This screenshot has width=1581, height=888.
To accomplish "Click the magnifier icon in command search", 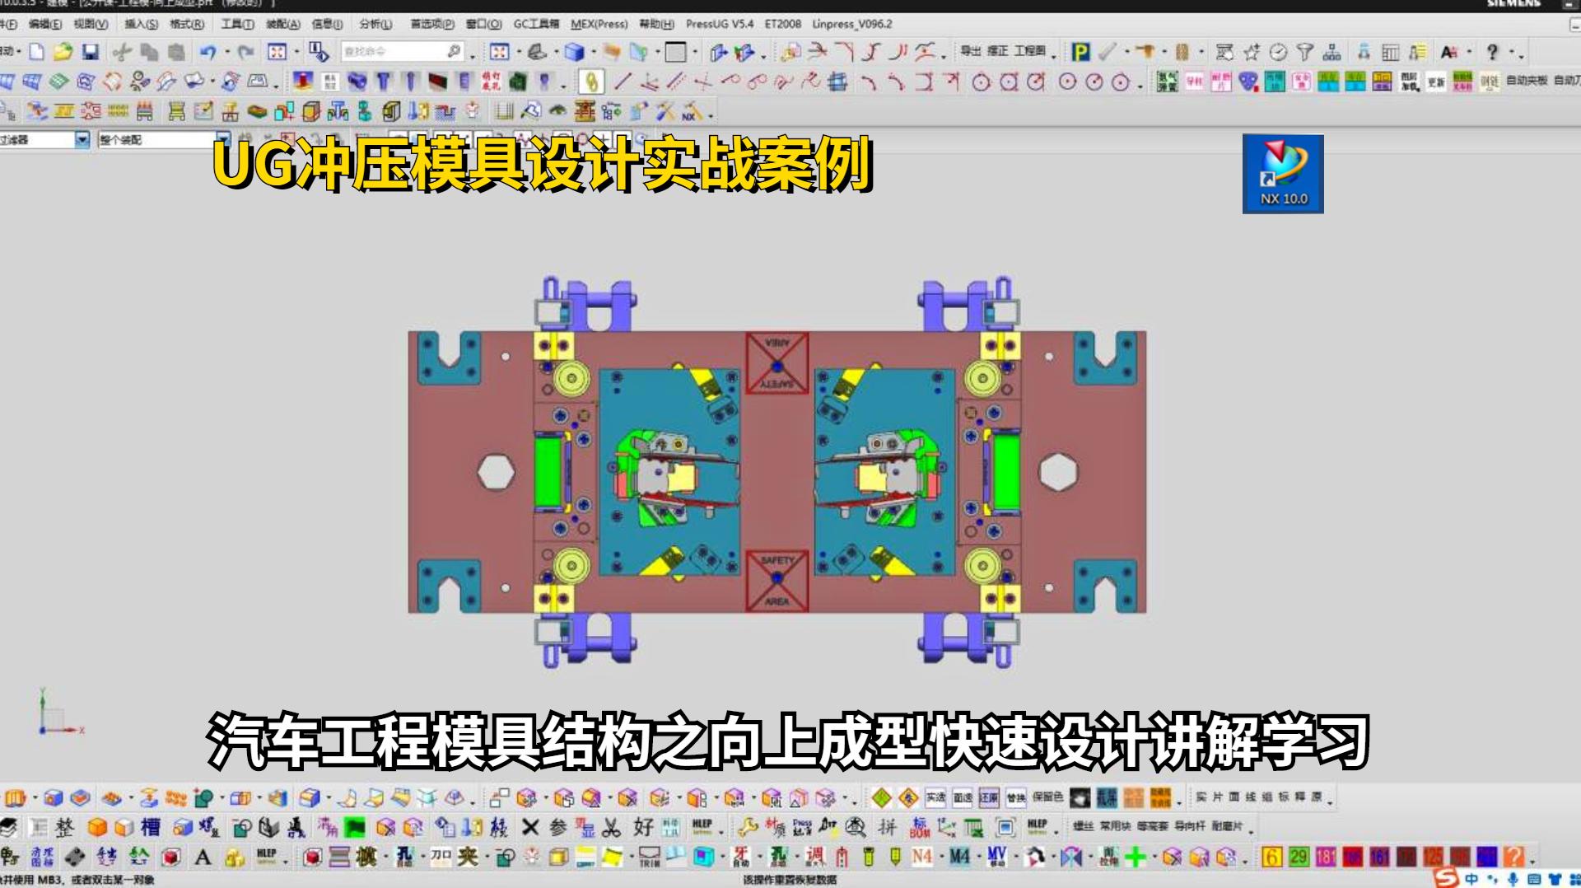I will click(x=454, y=52).
